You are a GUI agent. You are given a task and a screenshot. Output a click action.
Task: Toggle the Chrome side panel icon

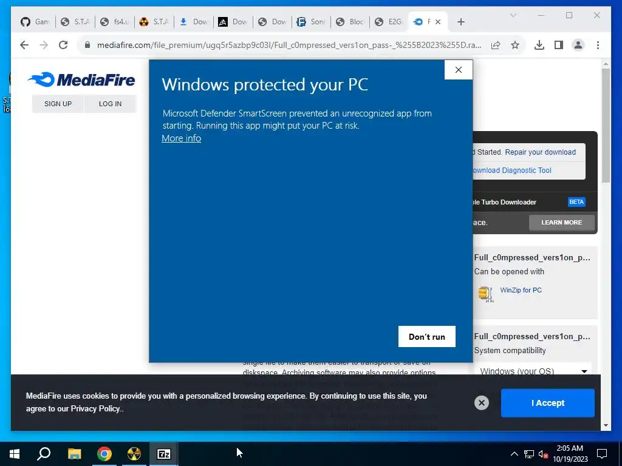pos(559,45)
